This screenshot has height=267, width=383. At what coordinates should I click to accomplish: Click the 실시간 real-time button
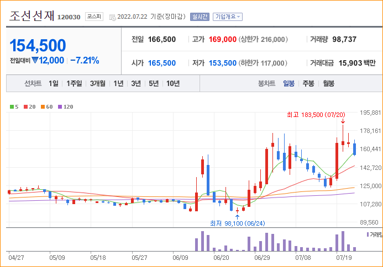(x=200, y=17)
